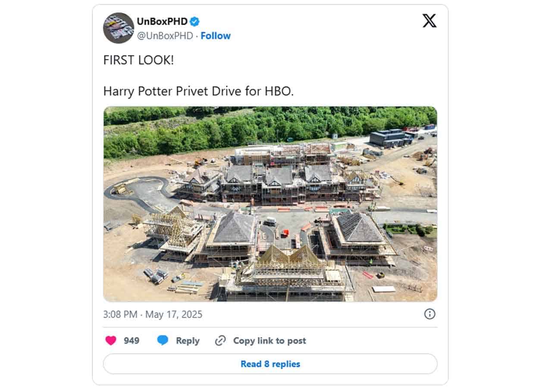
Task: Like the post with the heart icon
Action: click(111, 341)
